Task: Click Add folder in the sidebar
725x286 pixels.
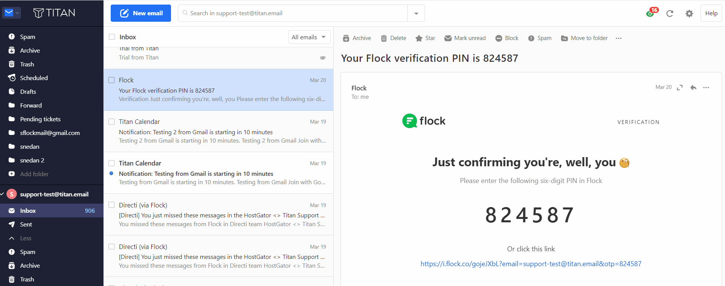Action: [34, 174]
